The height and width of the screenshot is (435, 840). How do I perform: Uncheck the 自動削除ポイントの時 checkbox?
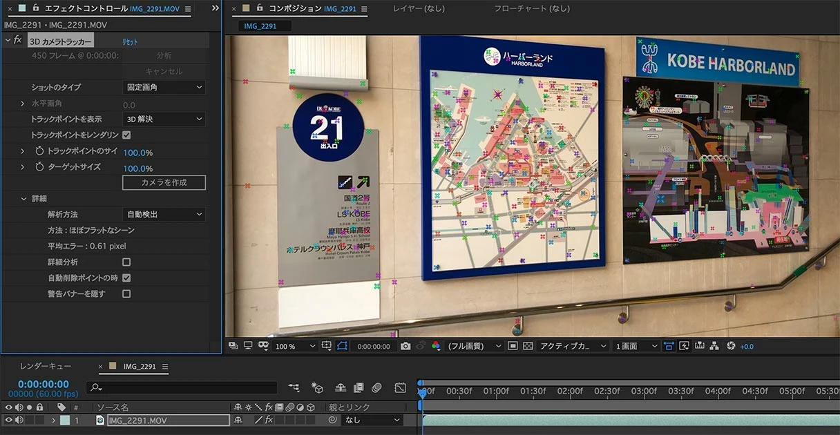(126, 278)
